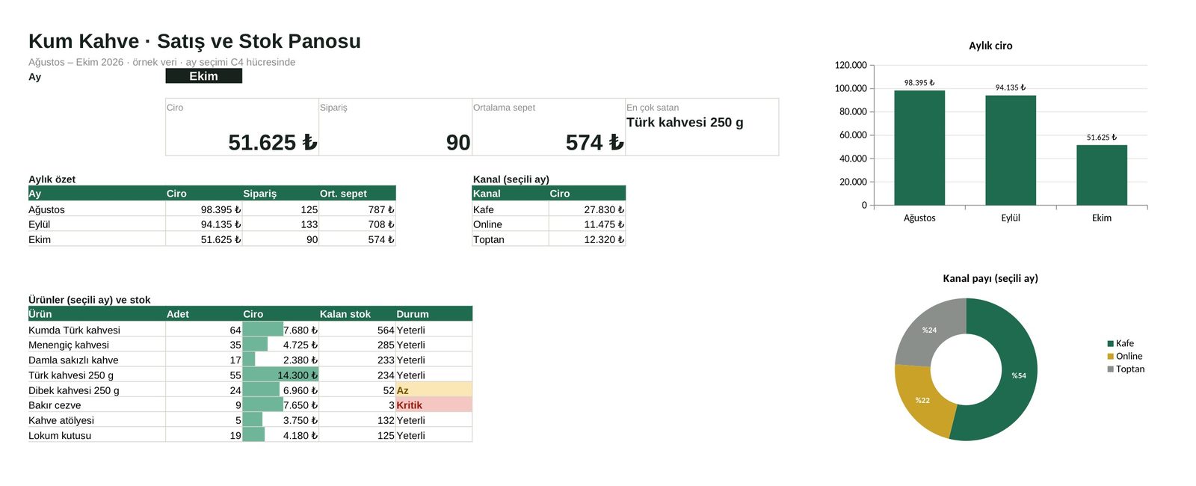Select Eylül row in Aylık özet table

tap(212, 224)
